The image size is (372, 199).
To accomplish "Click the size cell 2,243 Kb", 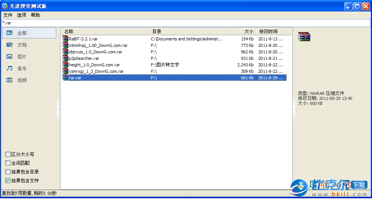I will (245, 65).
